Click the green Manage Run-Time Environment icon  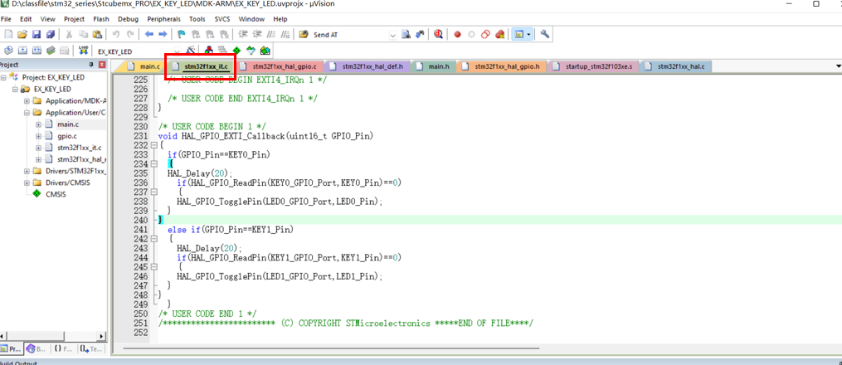click(x=236, y=51)
